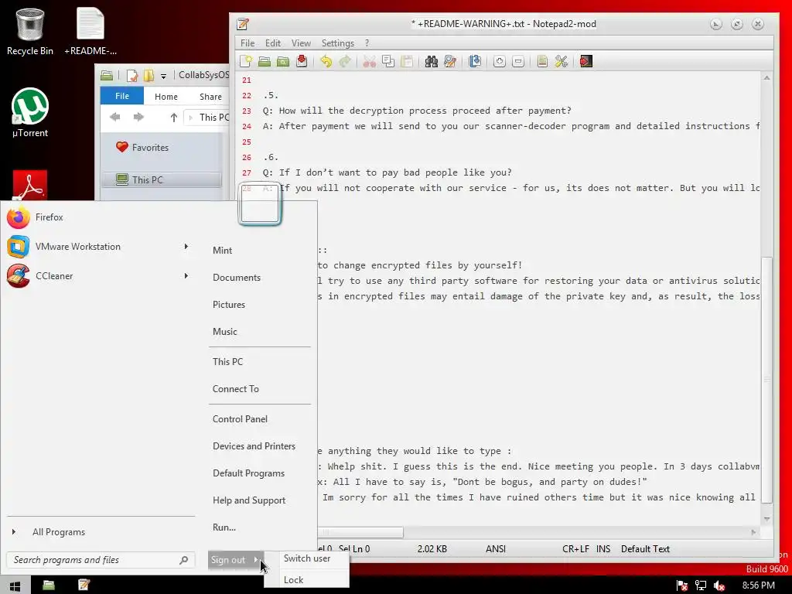This screenshot has height=594, width=792.
Task: Click the Browse folder icon in Notepad2 toolbar
Action: pos(283,62)
